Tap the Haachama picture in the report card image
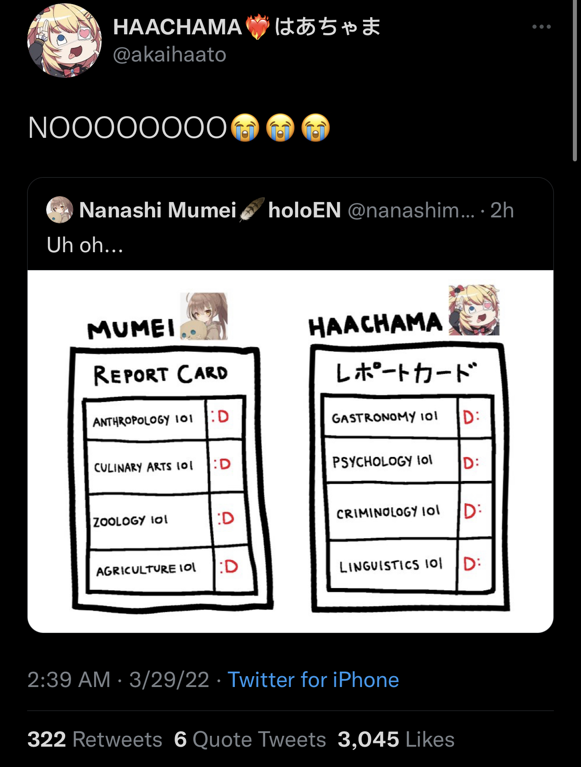The height and width of the screenshot is (767, 581). (474, 310)
